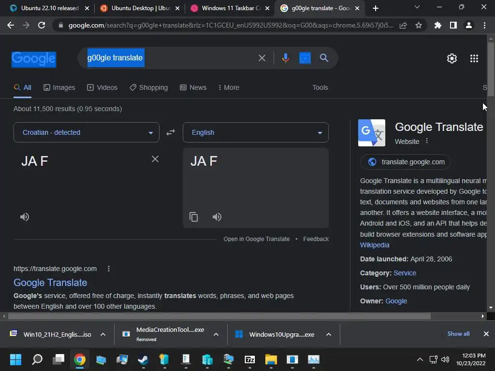This screenshot has width=495, height=371.
Task: Focus the g00gle translate search field
Action: click(171, 58)
